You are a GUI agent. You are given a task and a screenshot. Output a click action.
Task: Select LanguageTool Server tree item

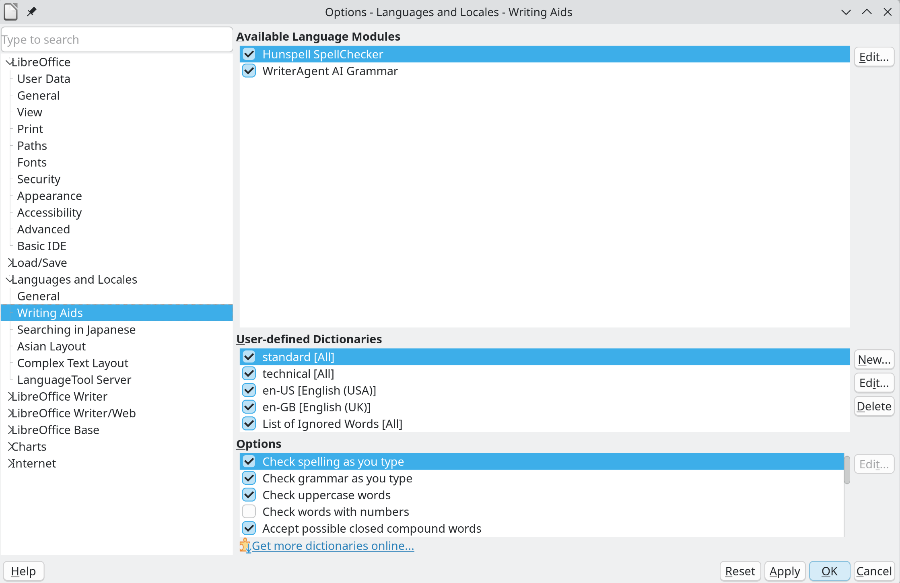[74, 380]
